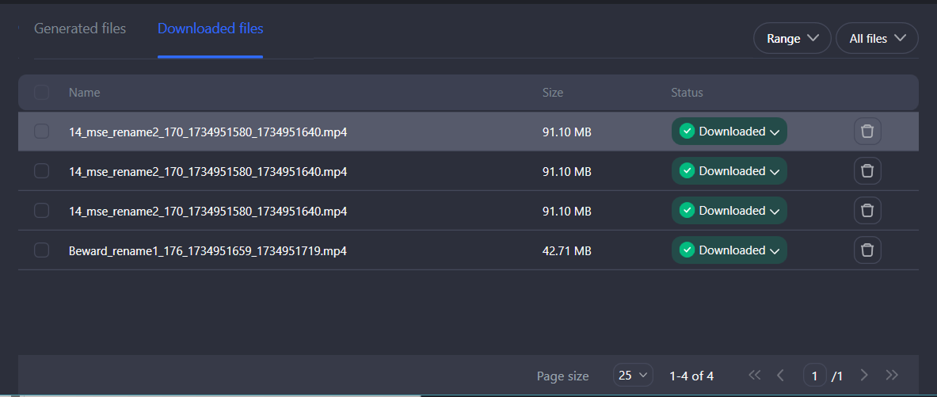Image resolution: width=937 pixels, height=397 pixels.
Task: Check the box for the Beward_rename1 file
Action: click(x=42, y=250)
